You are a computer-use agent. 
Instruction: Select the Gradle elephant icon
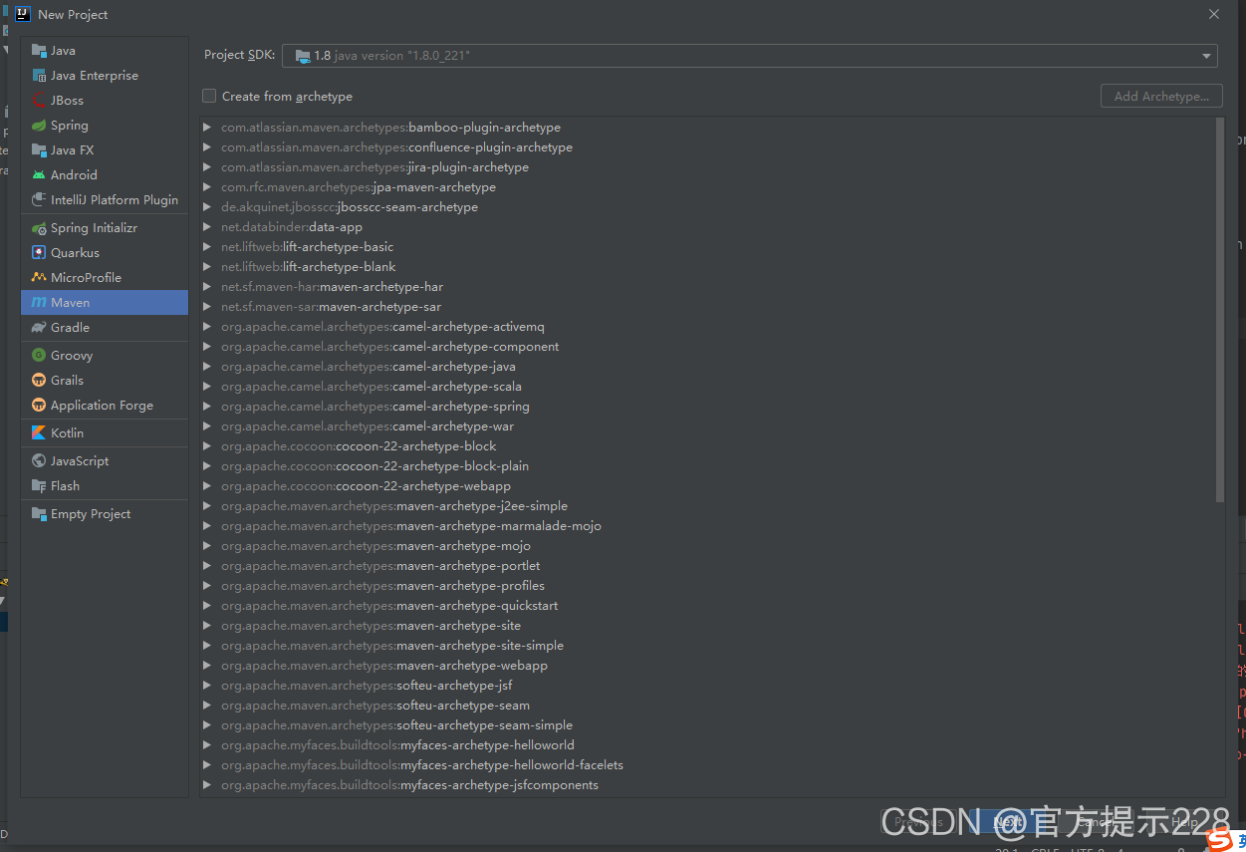coord(39,328)
